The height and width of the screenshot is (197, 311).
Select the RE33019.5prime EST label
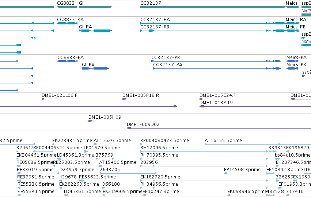pyautogui.click(x=35, y=170)
